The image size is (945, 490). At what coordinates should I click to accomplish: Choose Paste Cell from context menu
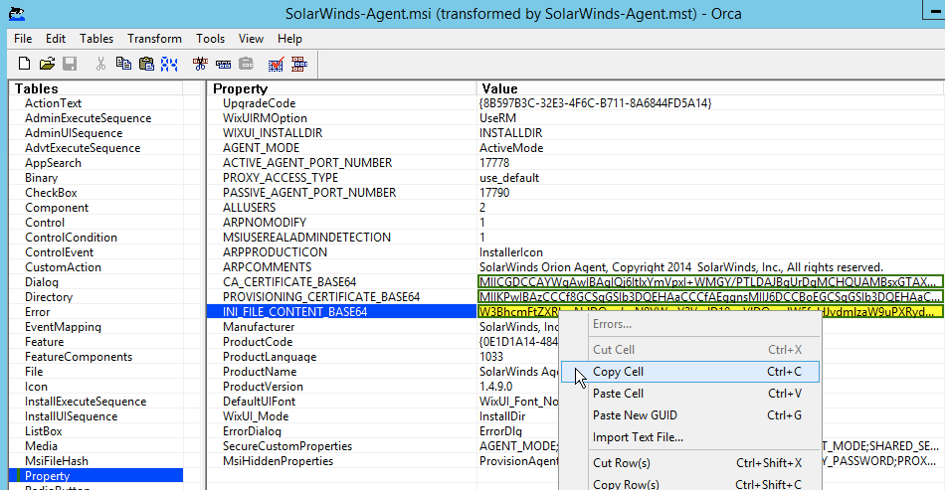pyautogui.click(x=690, y=393)
